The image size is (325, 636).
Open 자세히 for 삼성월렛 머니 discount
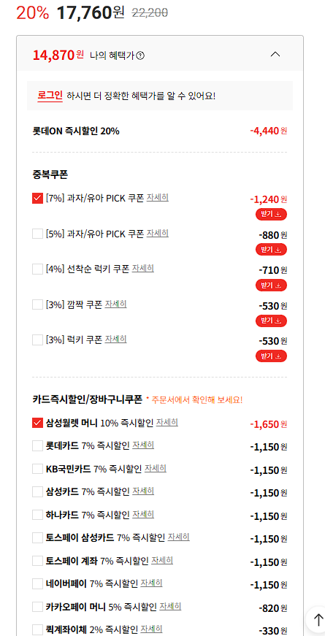tap(167, 422)
